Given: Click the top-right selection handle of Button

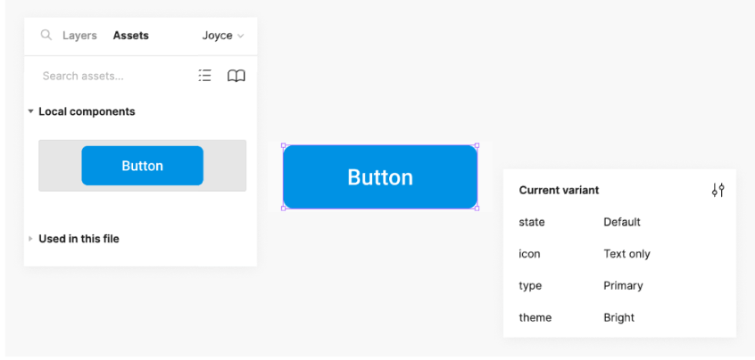Looking at the screenshot, I should (477, 145).
